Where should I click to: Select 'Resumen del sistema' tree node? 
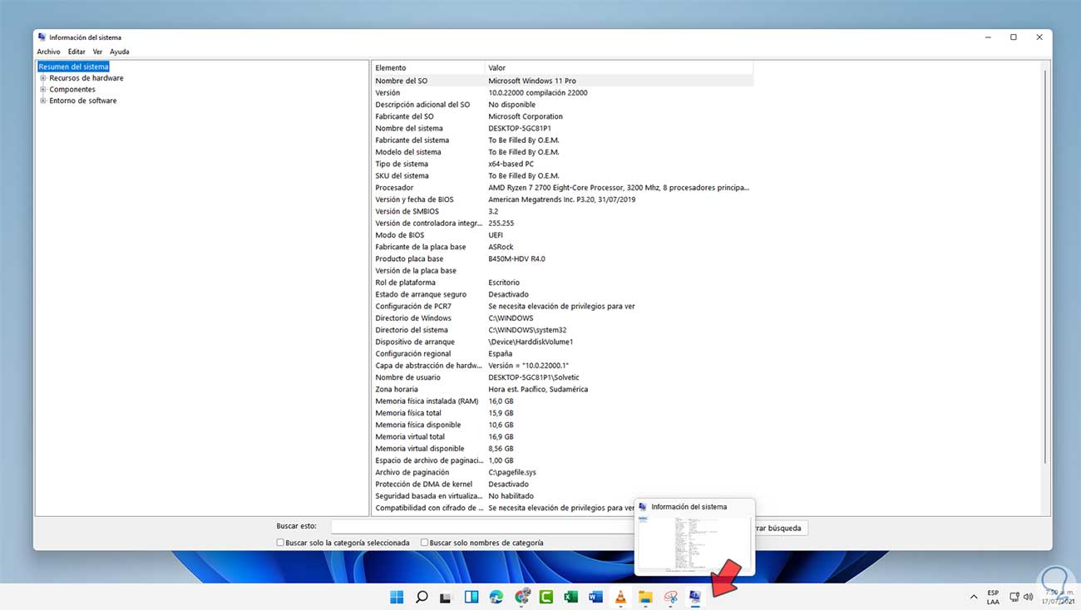[x=73, y=66]
